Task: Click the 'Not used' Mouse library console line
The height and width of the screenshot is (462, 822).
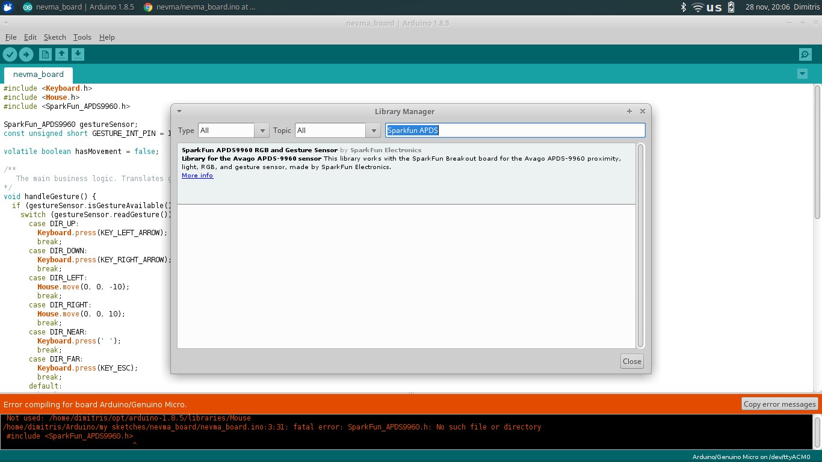Action: pos(129,418)
